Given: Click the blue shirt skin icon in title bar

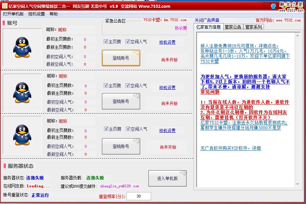Looking at the screenshot, I should tap(273, 6).
